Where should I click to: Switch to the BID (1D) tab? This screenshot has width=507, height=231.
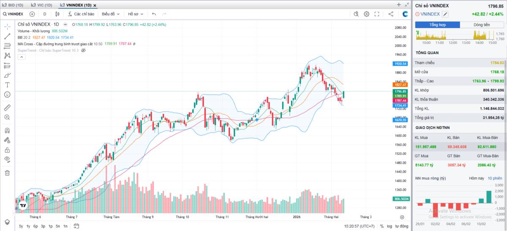(x=13, y=5)
